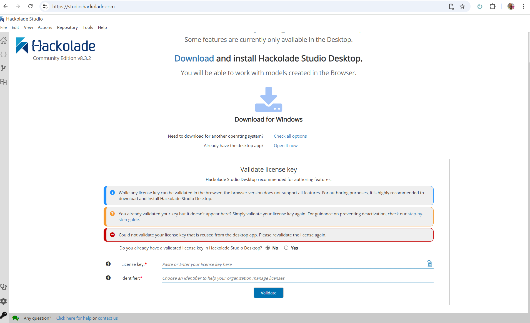Screen dimensions: 530x323
Task: Click the info icon beside License key
Action: [x=108, y=264]
